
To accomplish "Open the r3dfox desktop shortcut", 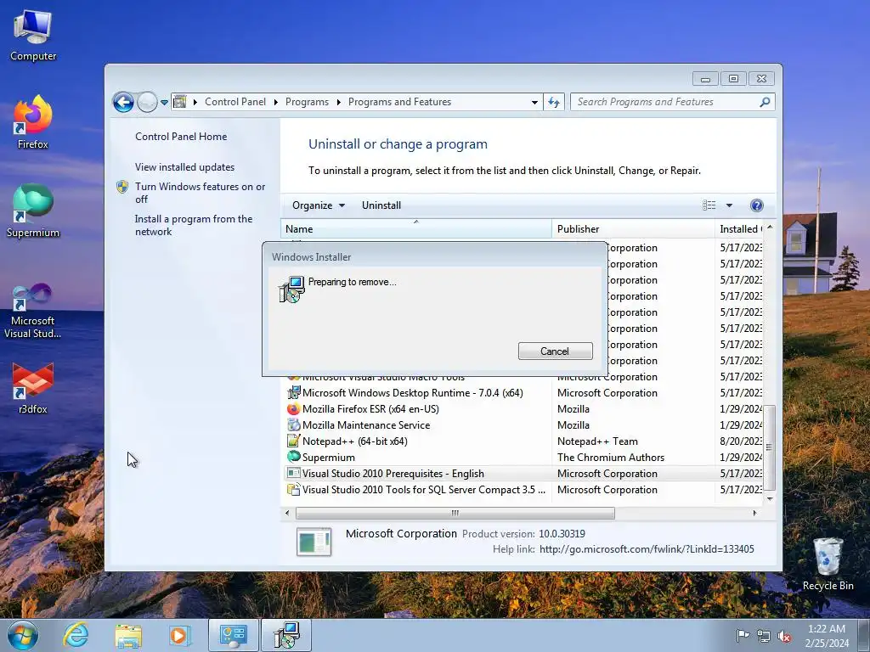I will pyautogui.click(x=33, y=388).
